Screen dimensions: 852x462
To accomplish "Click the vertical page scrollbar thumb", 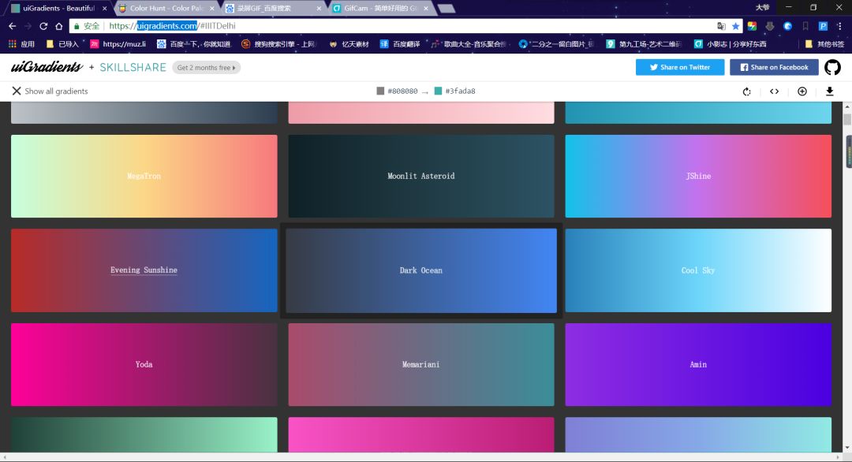I will tap(847, 120).
